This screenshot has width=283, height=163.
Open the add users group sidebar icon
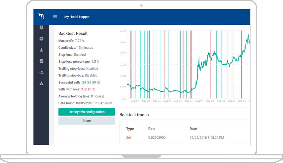[41, 72]
